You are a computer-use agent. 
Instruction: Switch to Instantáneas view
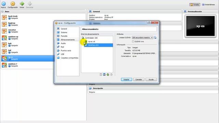[x=208, y=4]
